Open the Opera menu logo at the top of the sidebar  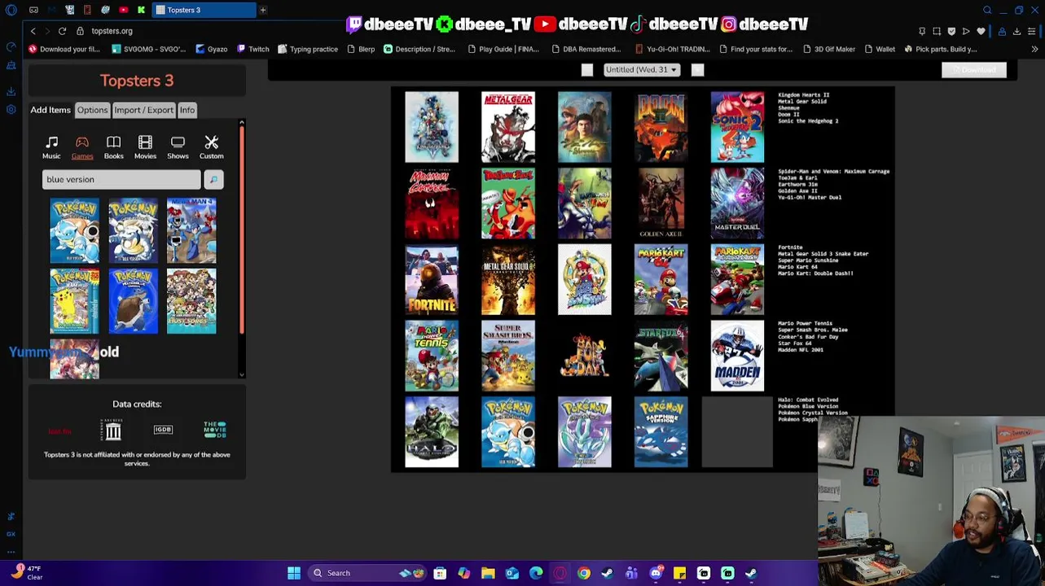click(11, 10)
